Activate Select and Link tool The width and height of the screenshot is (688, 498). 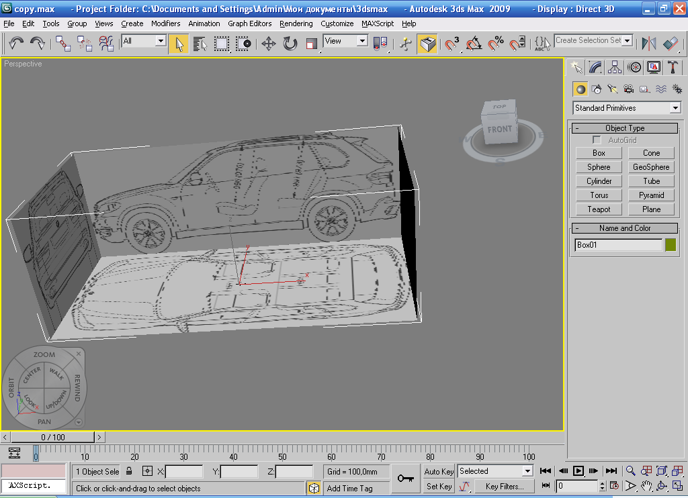[63, 44]
